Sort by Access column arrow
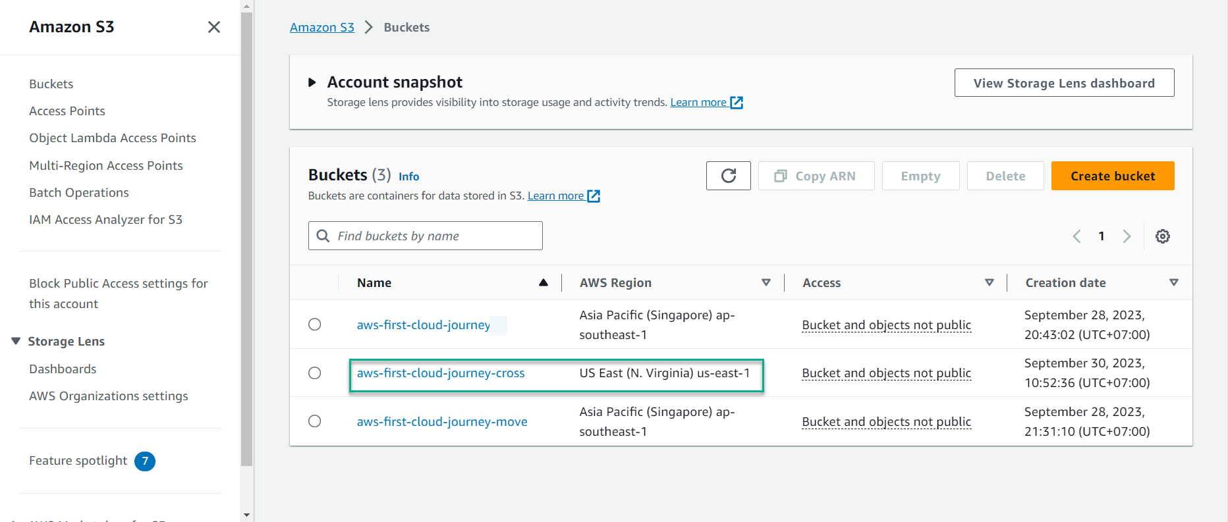This screenshot has height=522, width=1228. (989, 282)
